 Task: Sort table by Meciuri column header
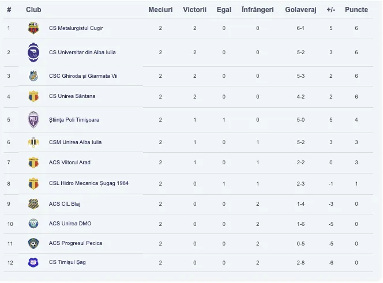pos(160,10)
